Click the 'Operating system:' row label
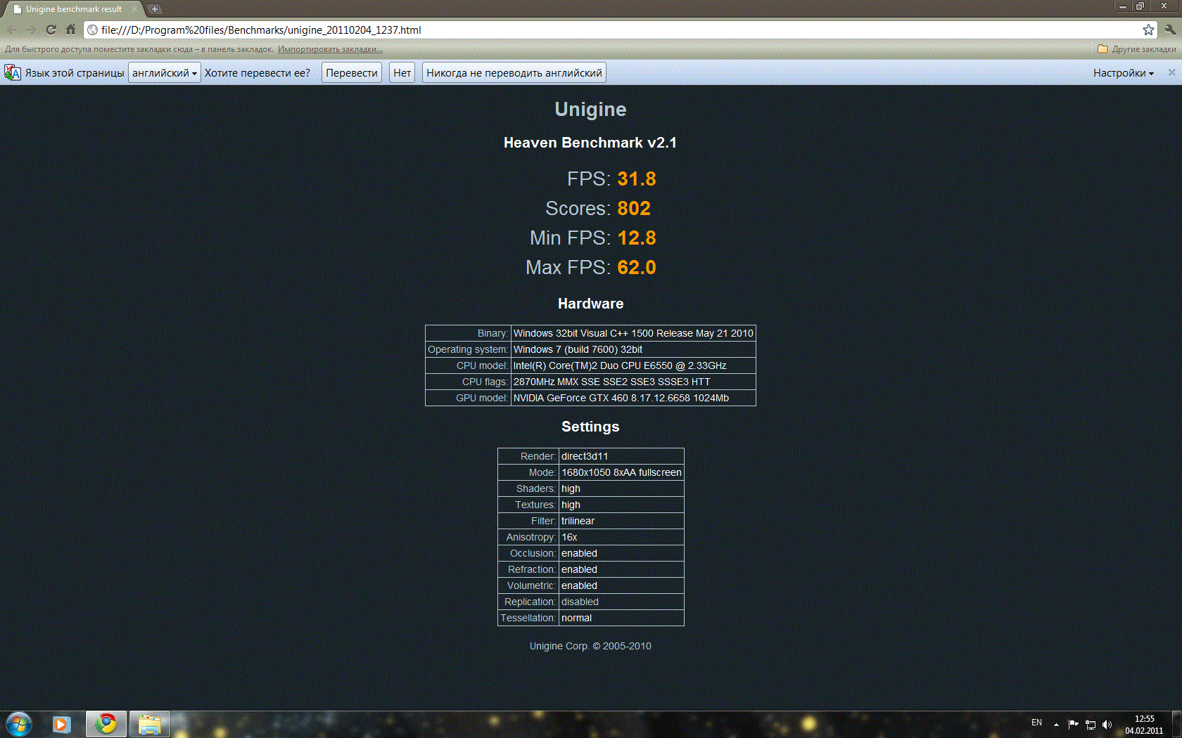1182x738 pixels. [468, 349]
